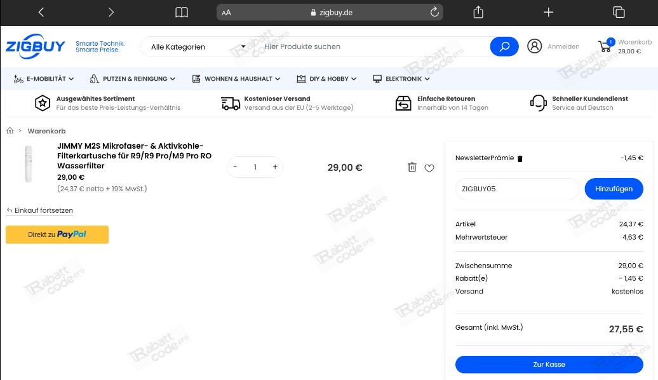Expand the DIY & Hobby menu
Viewport: 658px width, 380px height.
click(x=326, y=79)
